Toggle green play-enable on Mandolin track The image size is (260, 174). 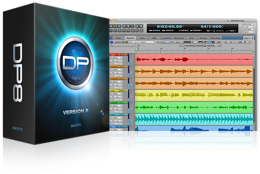[122, 103]
